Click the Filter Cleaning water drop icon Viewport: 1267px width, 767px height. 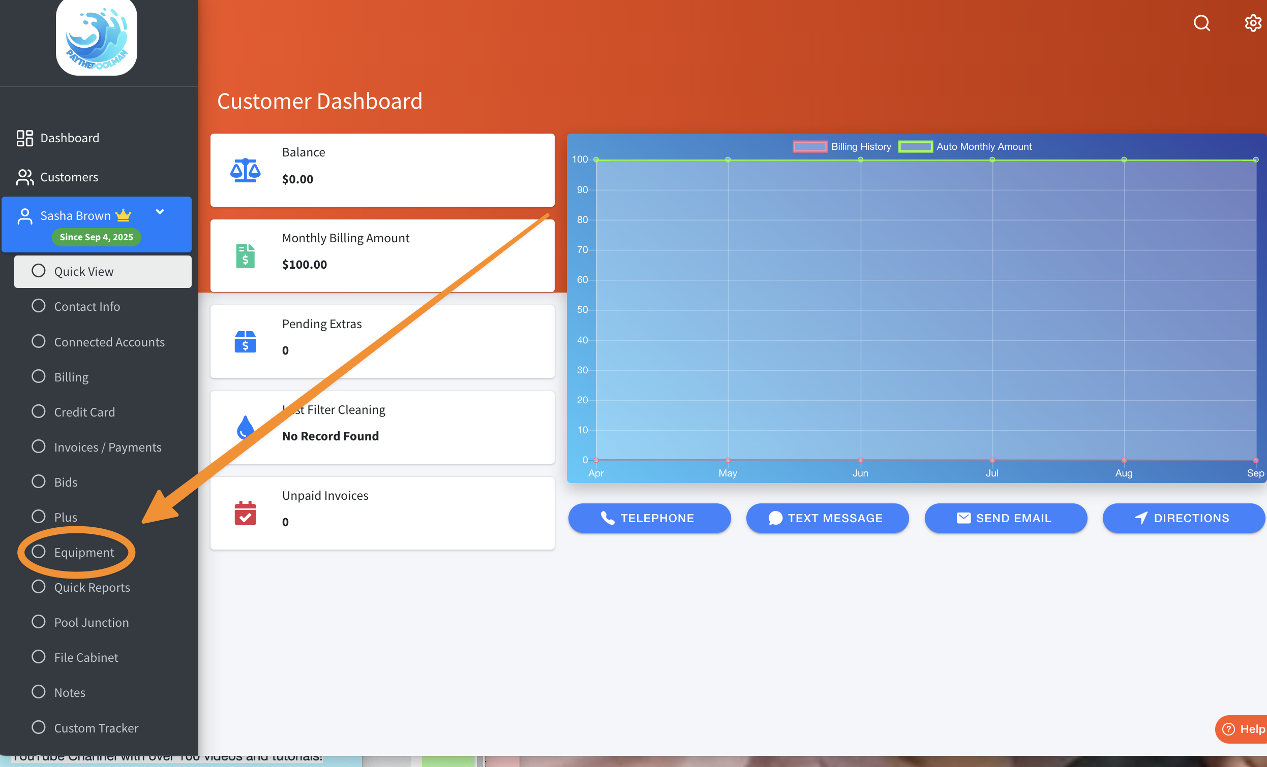[245, 427]
